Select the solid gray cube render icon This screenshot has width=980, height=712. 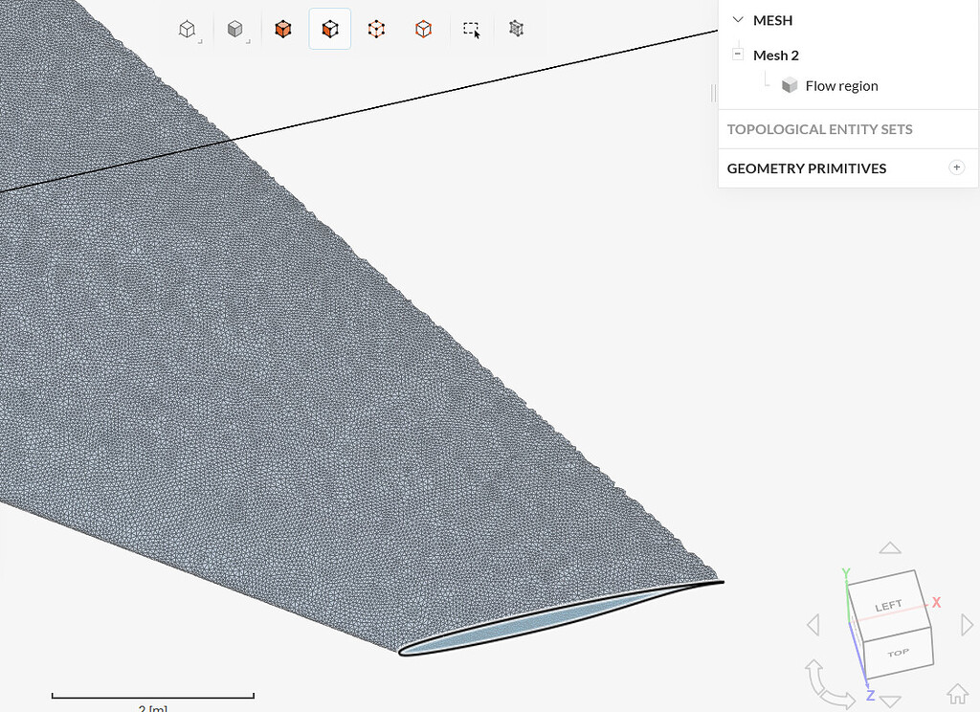(235, 29)
